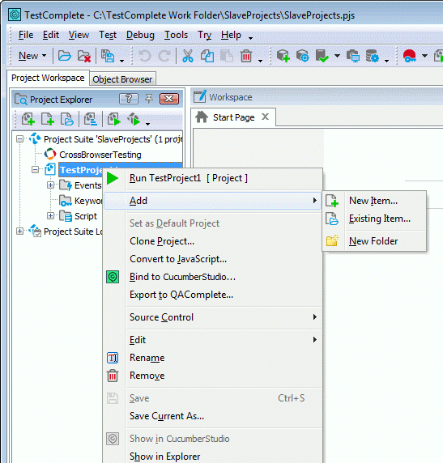Click the checkpoint icon with green checkmark
443x463 pixels.
point(322,56)
